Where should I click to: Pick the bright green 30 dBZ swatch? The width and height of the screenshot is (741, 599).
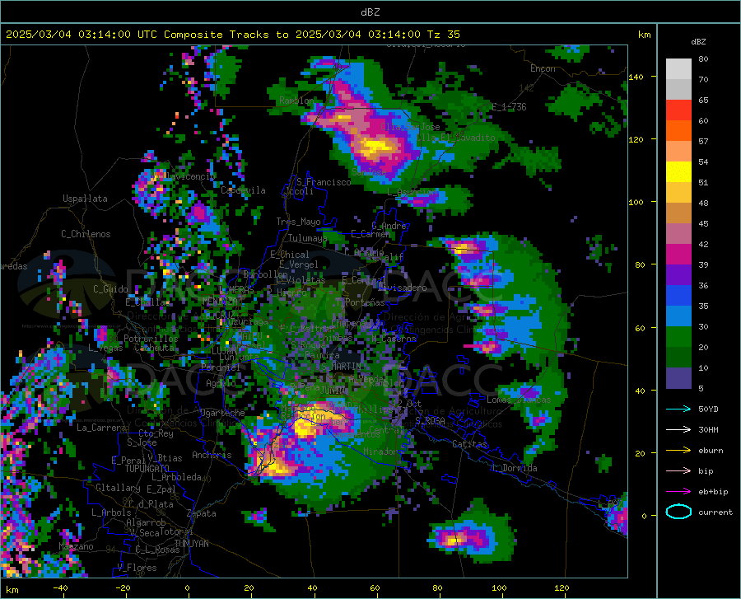pos(678,337)
